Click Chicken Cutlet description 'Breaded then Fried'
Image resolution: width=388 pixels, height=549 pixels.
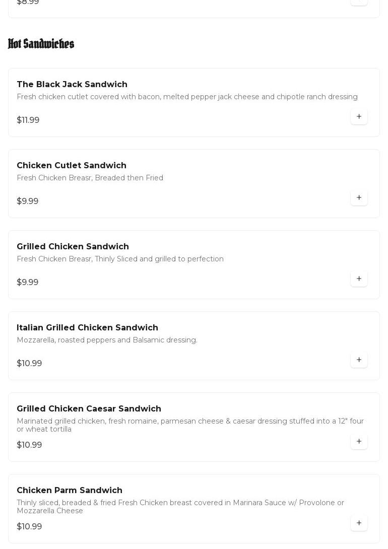129,178
